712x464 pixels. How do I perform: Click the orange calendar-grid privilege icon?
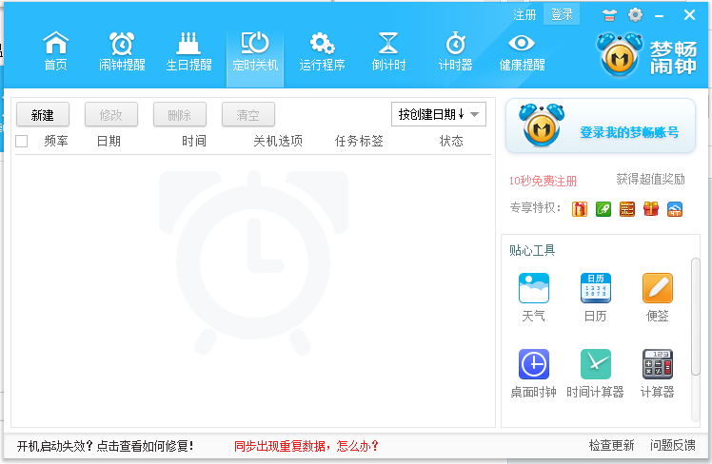tap(627, 209)
